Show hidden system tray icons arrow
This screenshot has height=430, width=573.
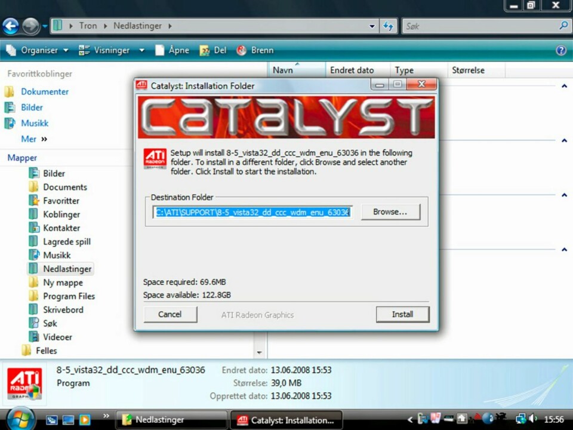409,420
